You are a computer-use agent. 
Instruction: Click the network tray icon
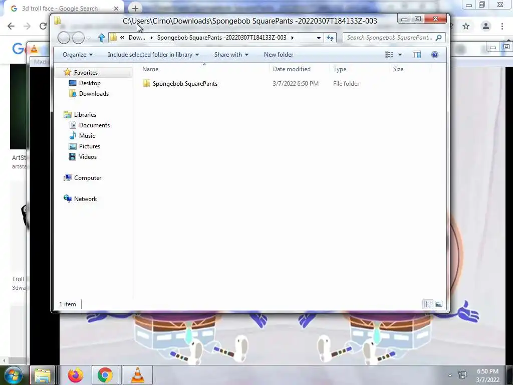point(462,375)
